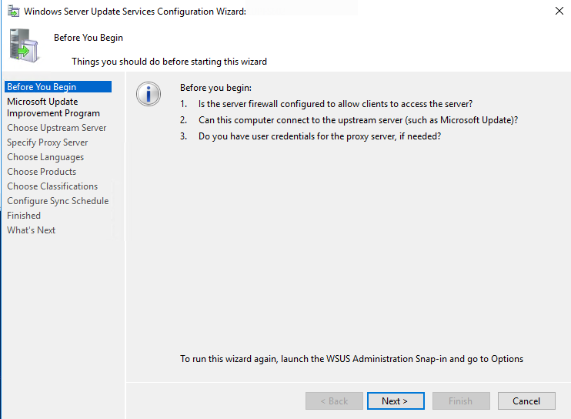Go to Choose Classifications step

coord(52,186)
